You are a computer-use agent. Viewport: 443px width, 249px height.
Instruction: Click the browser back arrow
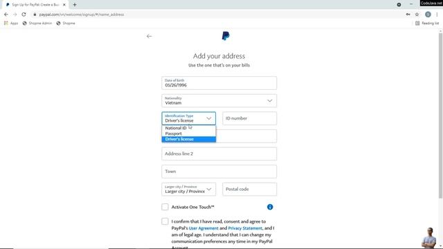(6, 15)
